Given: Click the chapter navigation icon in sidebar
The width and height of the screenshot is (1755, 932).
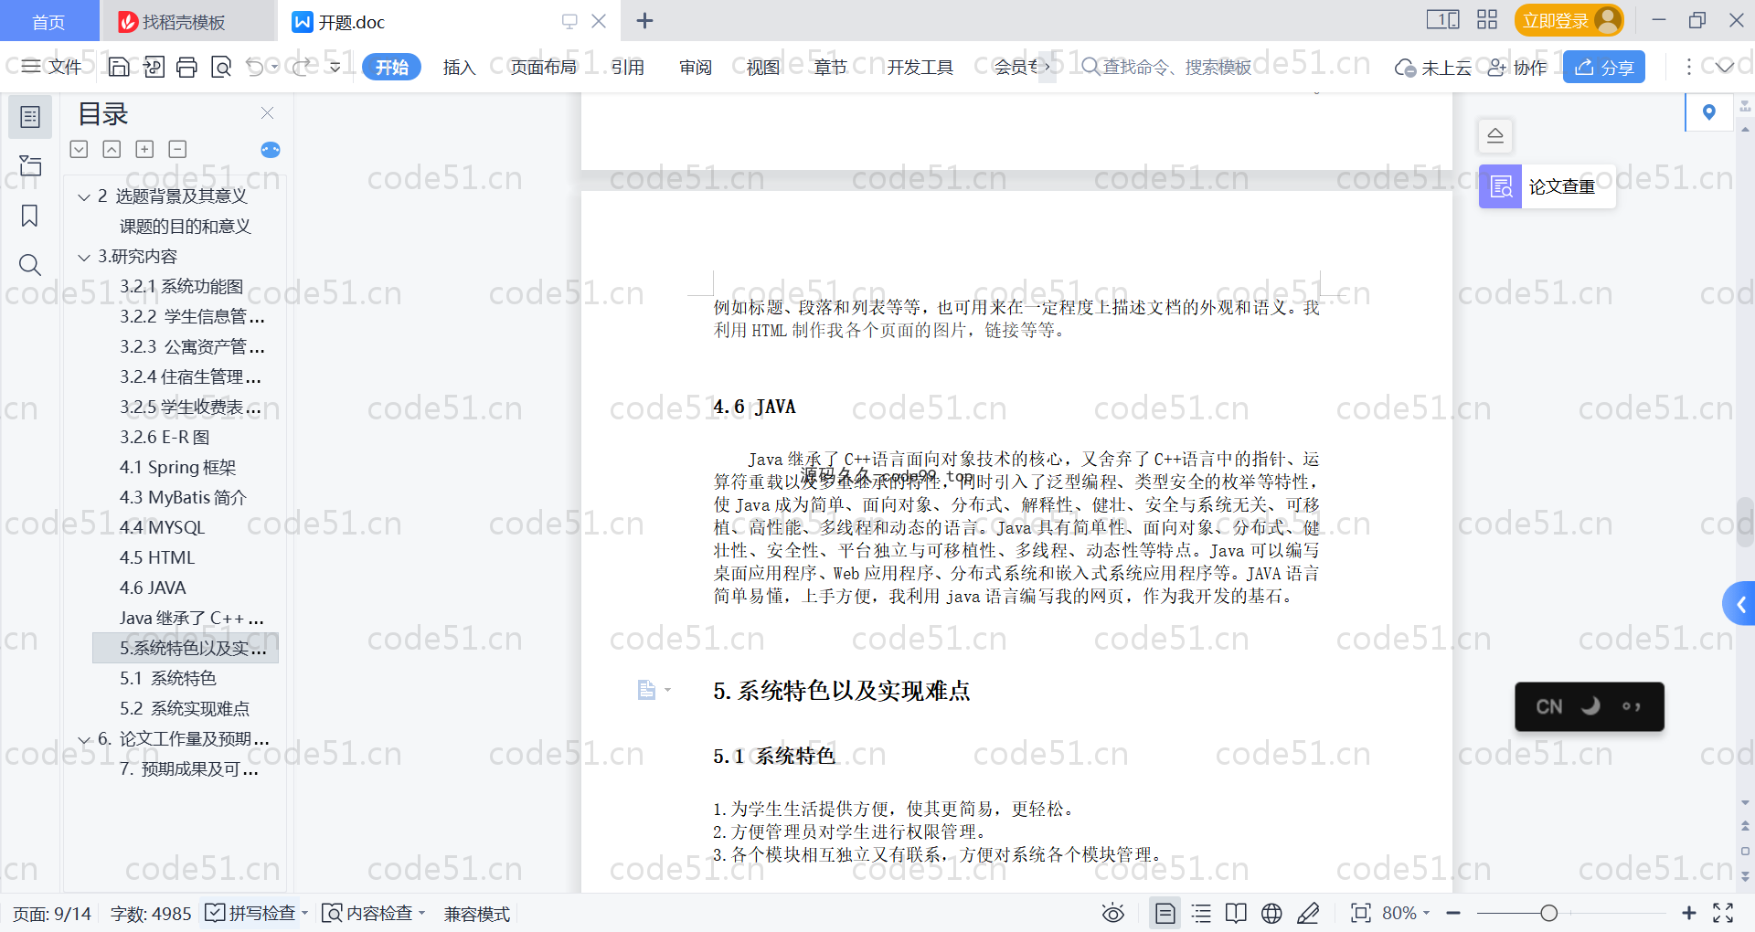Looking at the screenshot, I should (30, 165).
